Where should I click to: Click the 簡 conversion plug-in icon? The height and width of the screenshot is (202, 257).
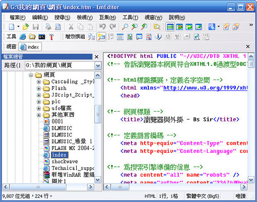168,37
